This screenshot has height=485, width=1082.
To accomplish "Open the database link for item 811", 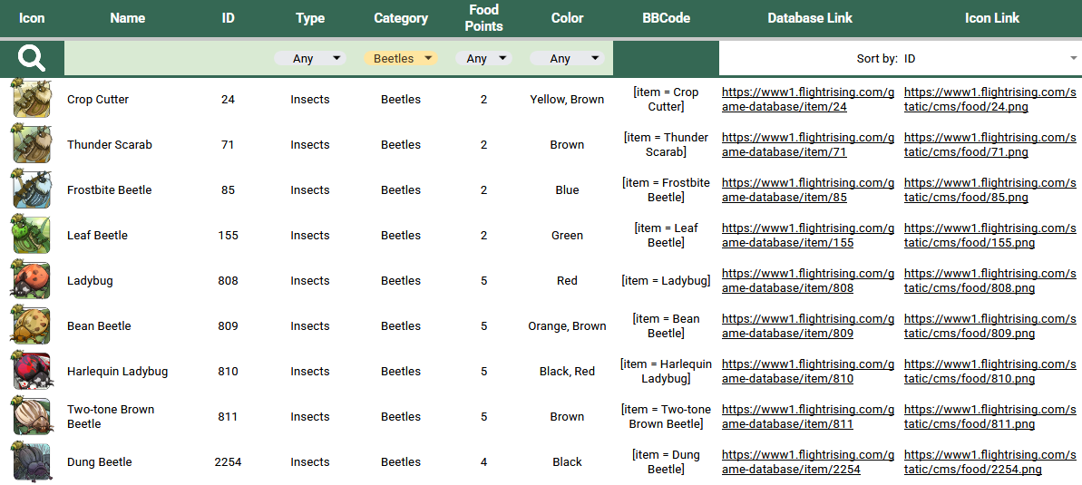I will (x=808, y=417).
